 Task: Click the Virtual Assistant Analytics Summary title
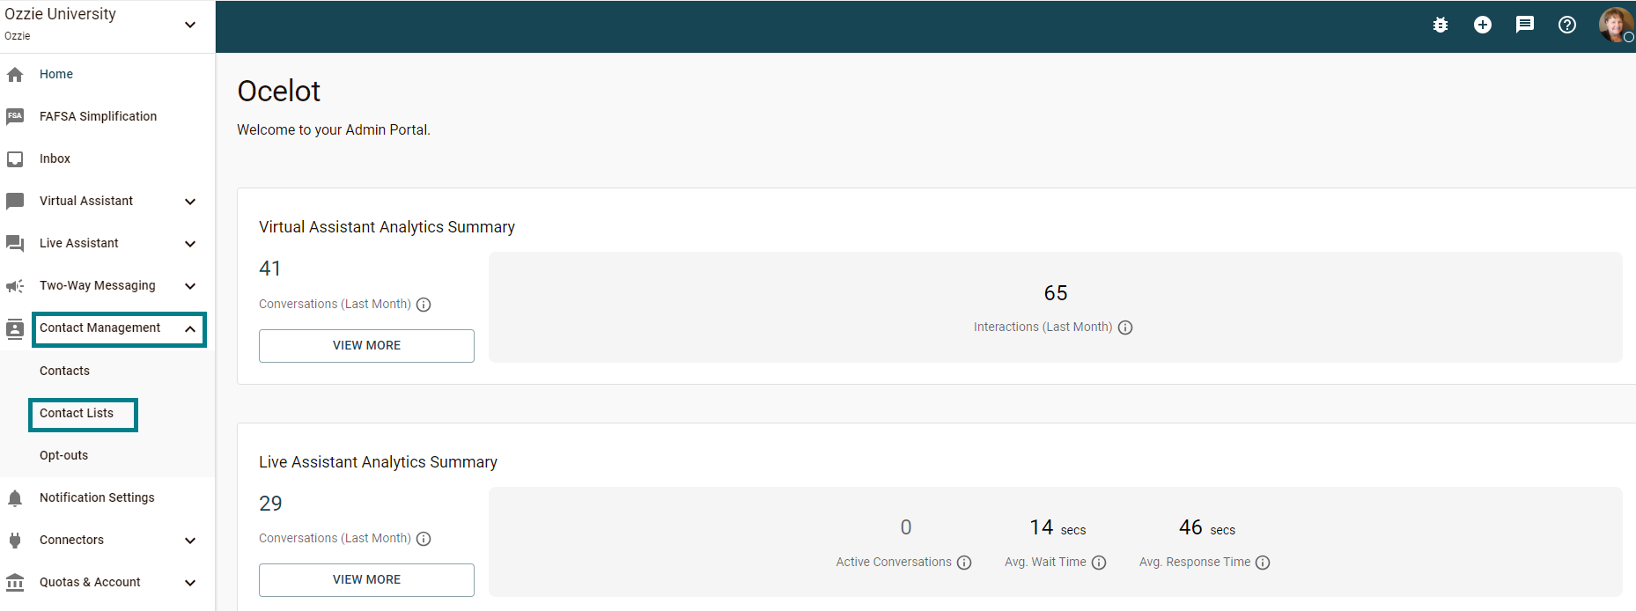pos(387,227)
